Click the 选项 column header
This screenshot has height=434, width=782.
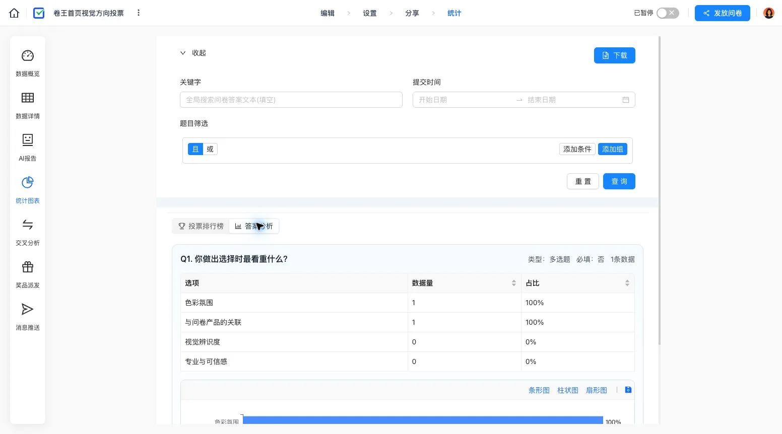point(294,283)
